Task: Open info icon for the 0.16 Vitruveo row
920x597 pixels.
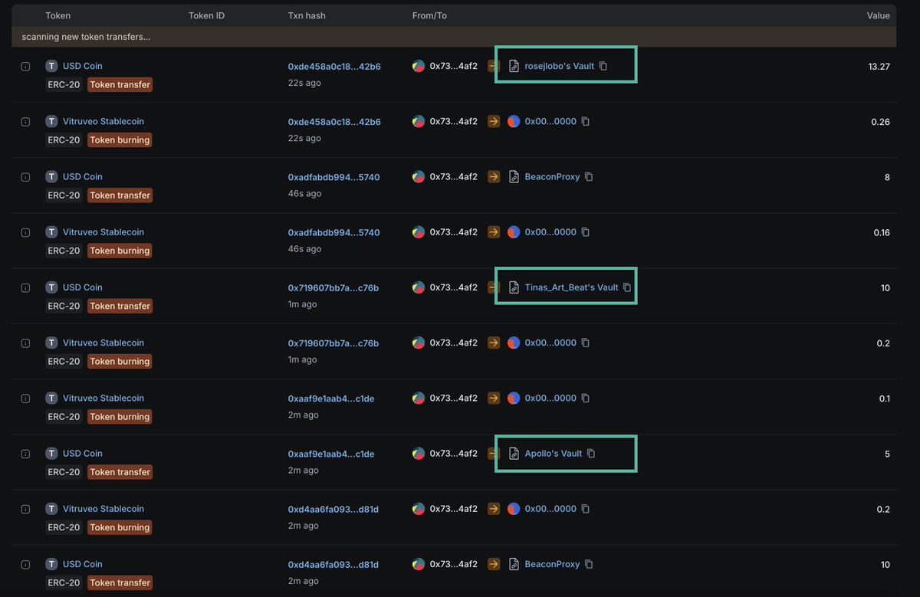Action: (x=25, y=232)
